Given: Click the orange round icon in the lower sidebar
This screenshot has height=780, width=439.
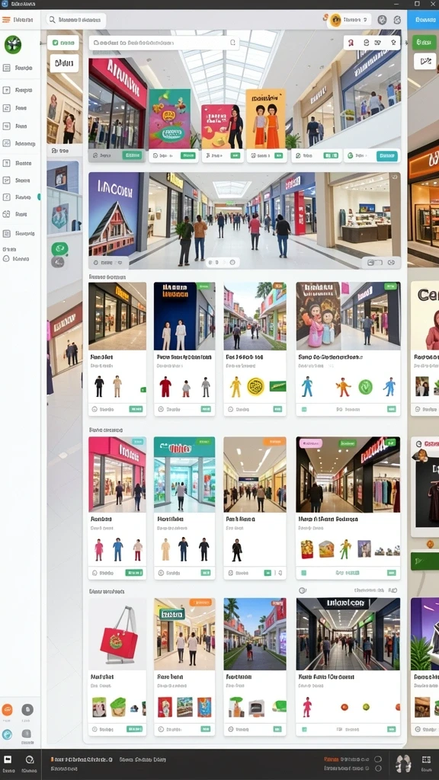Looking at the screenshot, I should tap(8, 710).
